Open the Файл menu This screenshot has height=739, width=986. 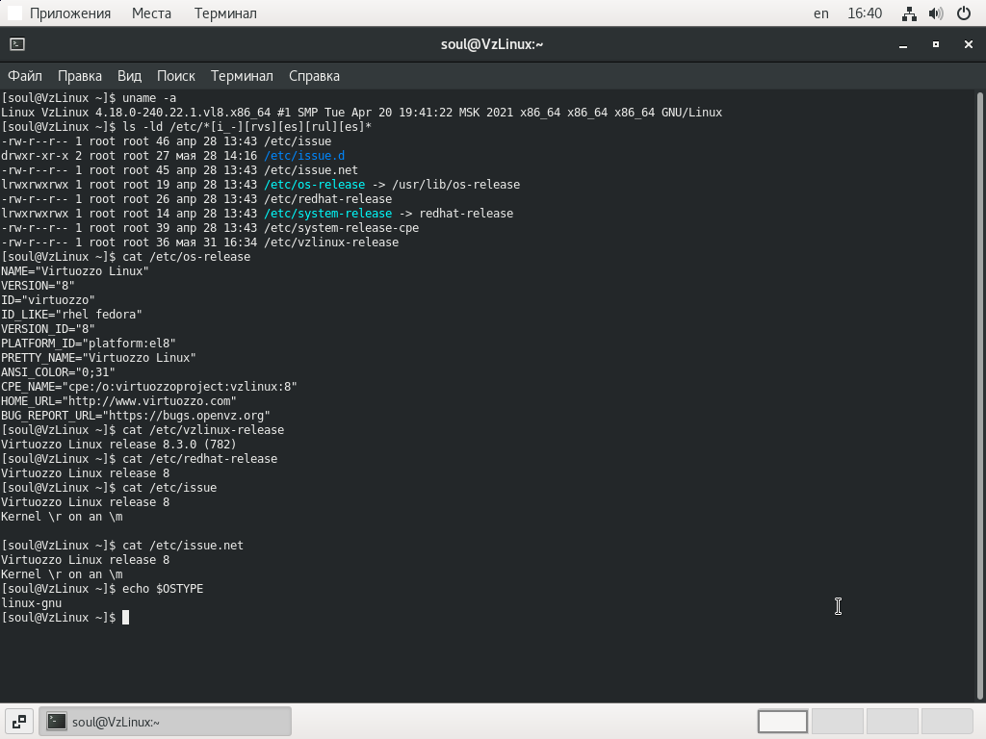[24, 76]
